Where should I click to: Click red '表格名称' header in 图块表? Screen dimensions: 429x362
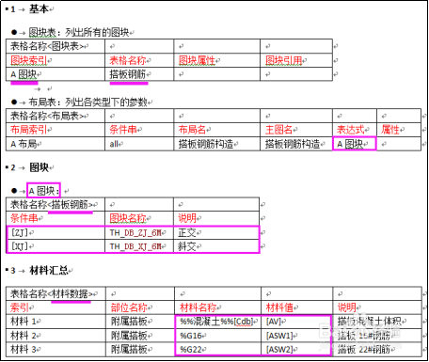click(x=128, y=60)
